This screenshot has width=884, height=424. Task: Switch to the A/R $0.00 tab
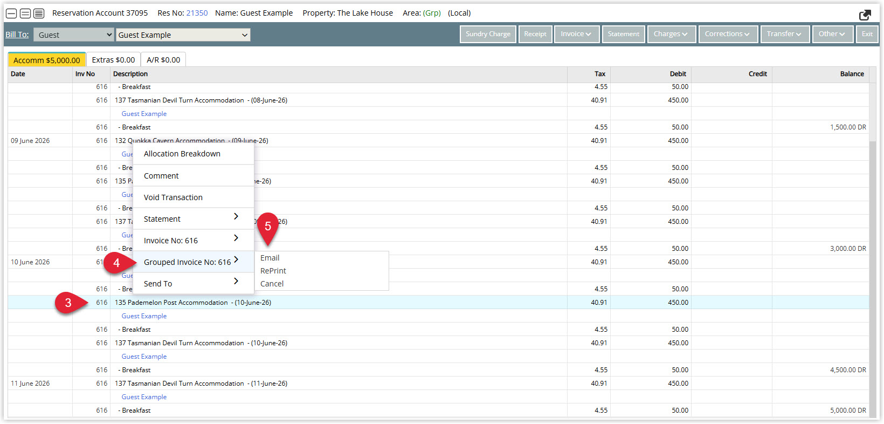(x=163, y=60)
